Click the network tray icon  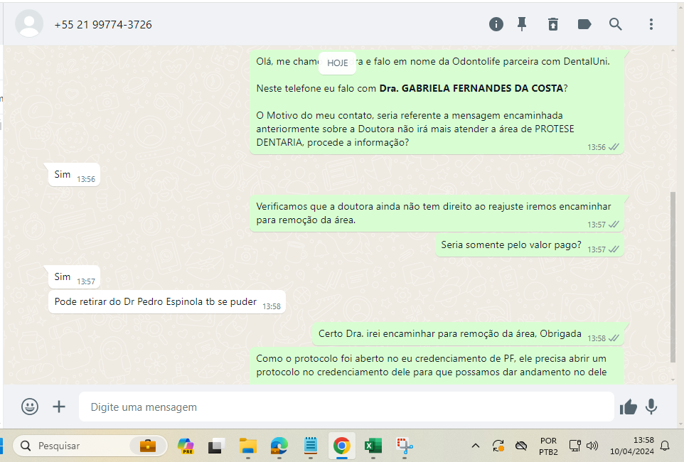pyautogui.click(x=575, y=446)
